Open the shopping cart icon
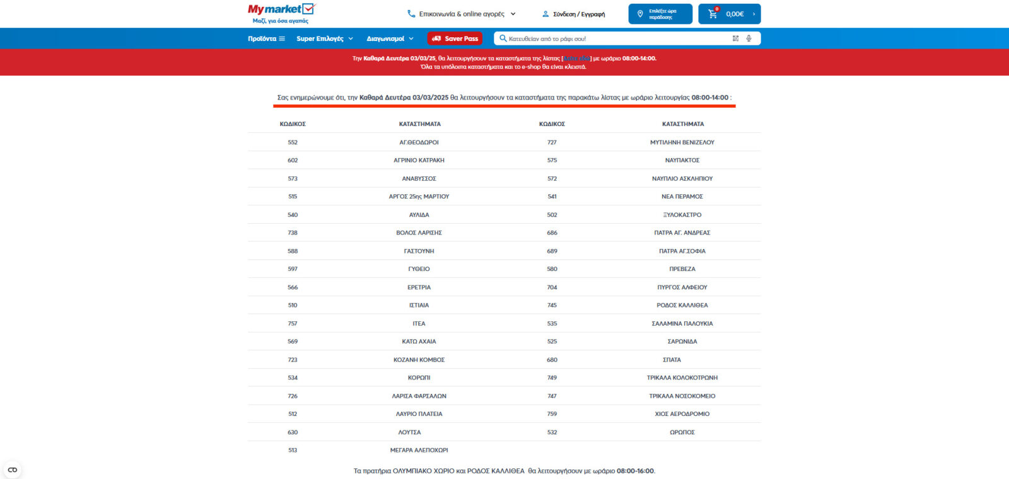This screenshot has width=1009, height=479. click(x=713, y=13)
